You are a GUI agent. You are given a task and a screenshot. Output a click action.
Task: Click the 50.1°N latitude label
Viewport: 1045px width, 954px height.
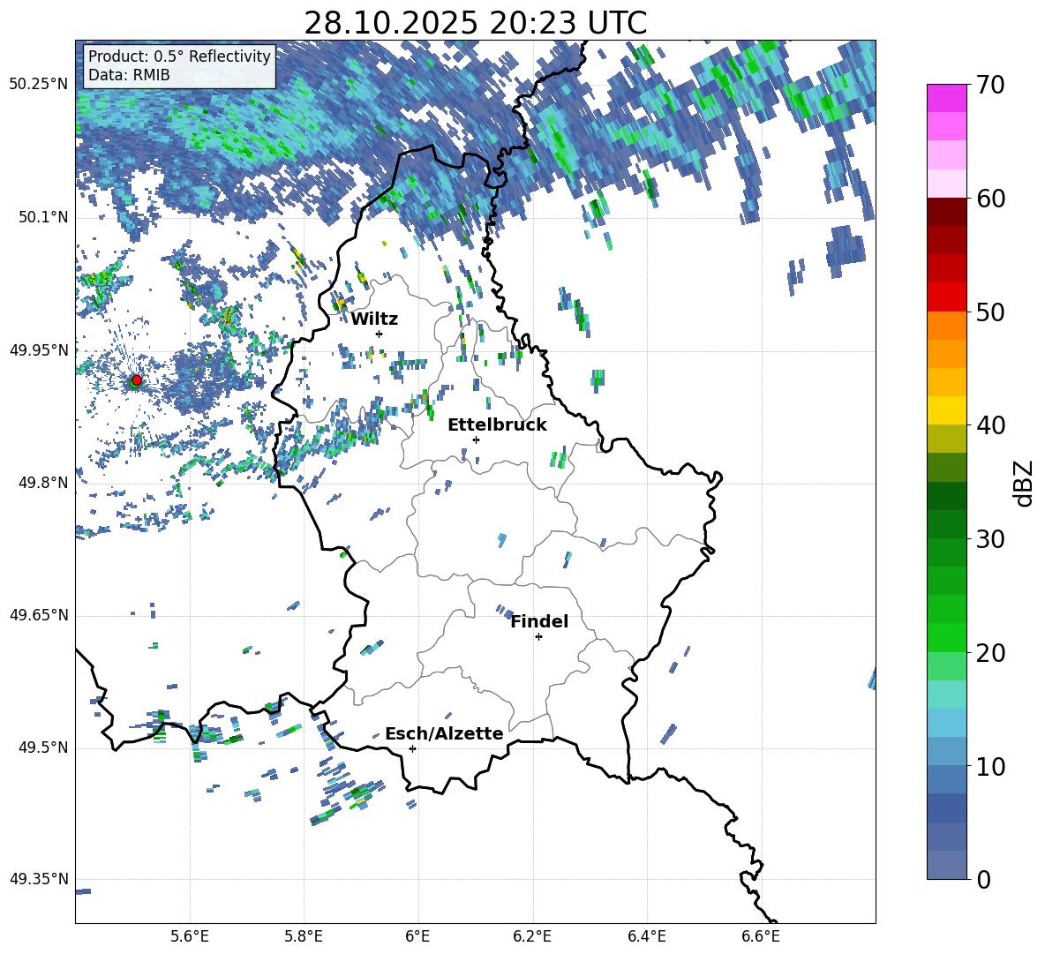[42, 218]
